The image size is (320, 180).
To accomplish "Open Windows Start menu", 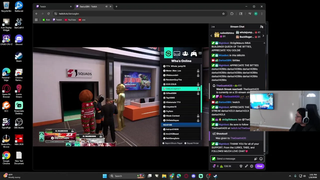I will pos(105,176).
